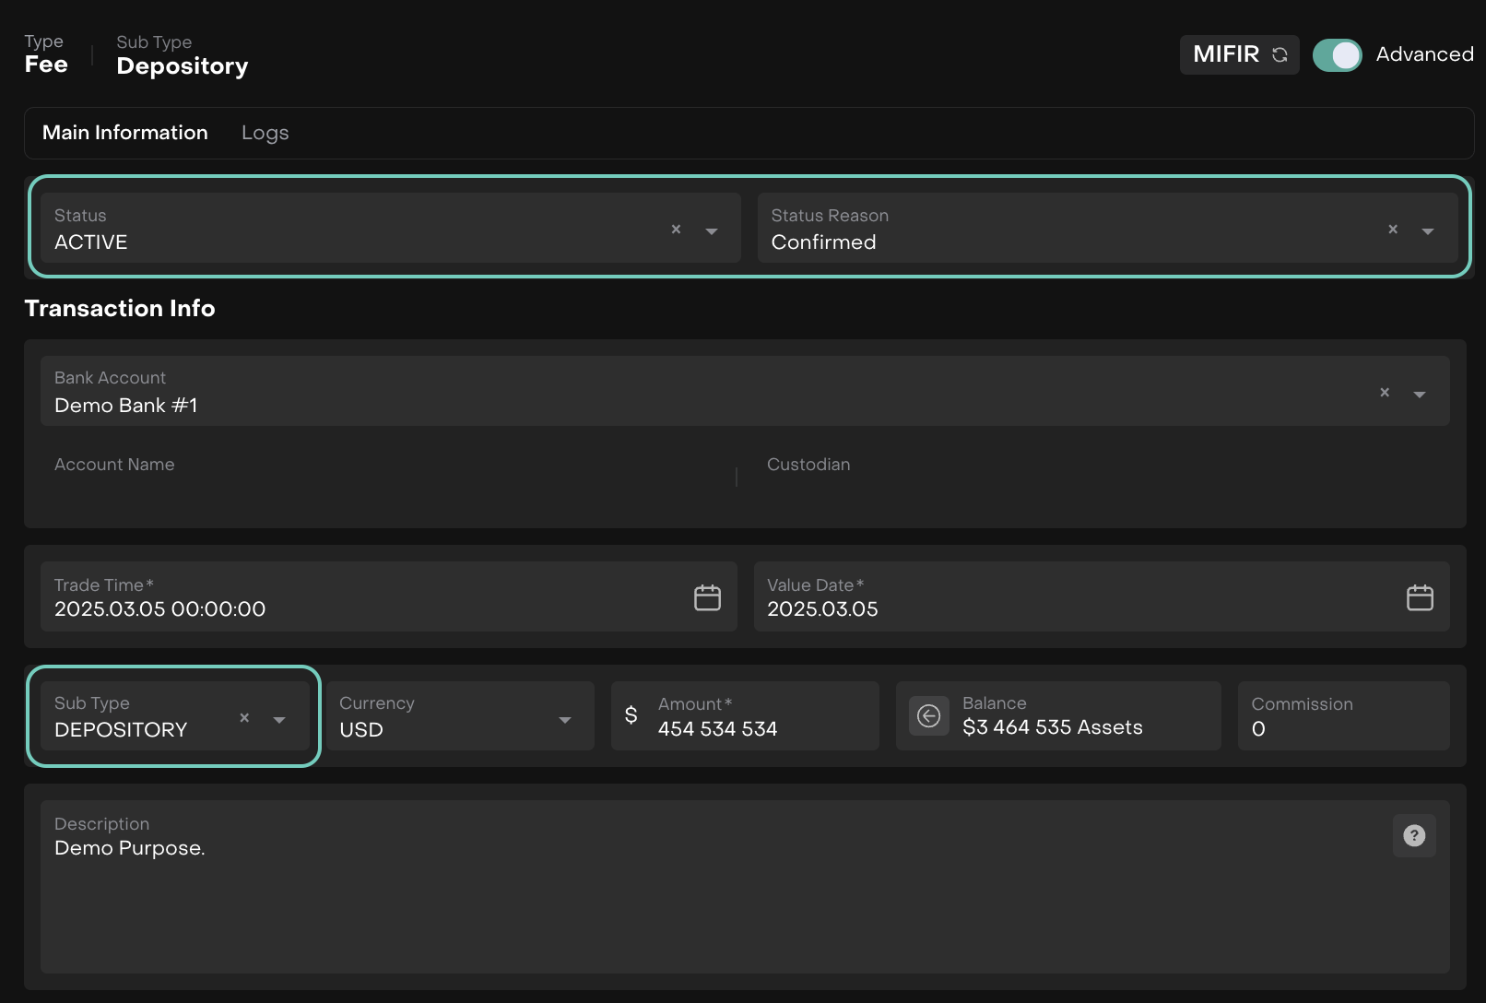Open the Trade Time calendar picker
Screen dimensions: 1486x1003
tap(707, 597)
